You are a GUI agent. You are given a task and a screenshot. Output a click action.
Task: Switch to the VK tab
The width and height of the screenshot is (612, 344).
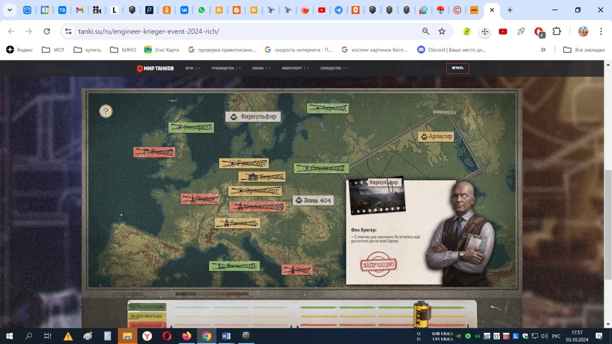click(184, 10)
